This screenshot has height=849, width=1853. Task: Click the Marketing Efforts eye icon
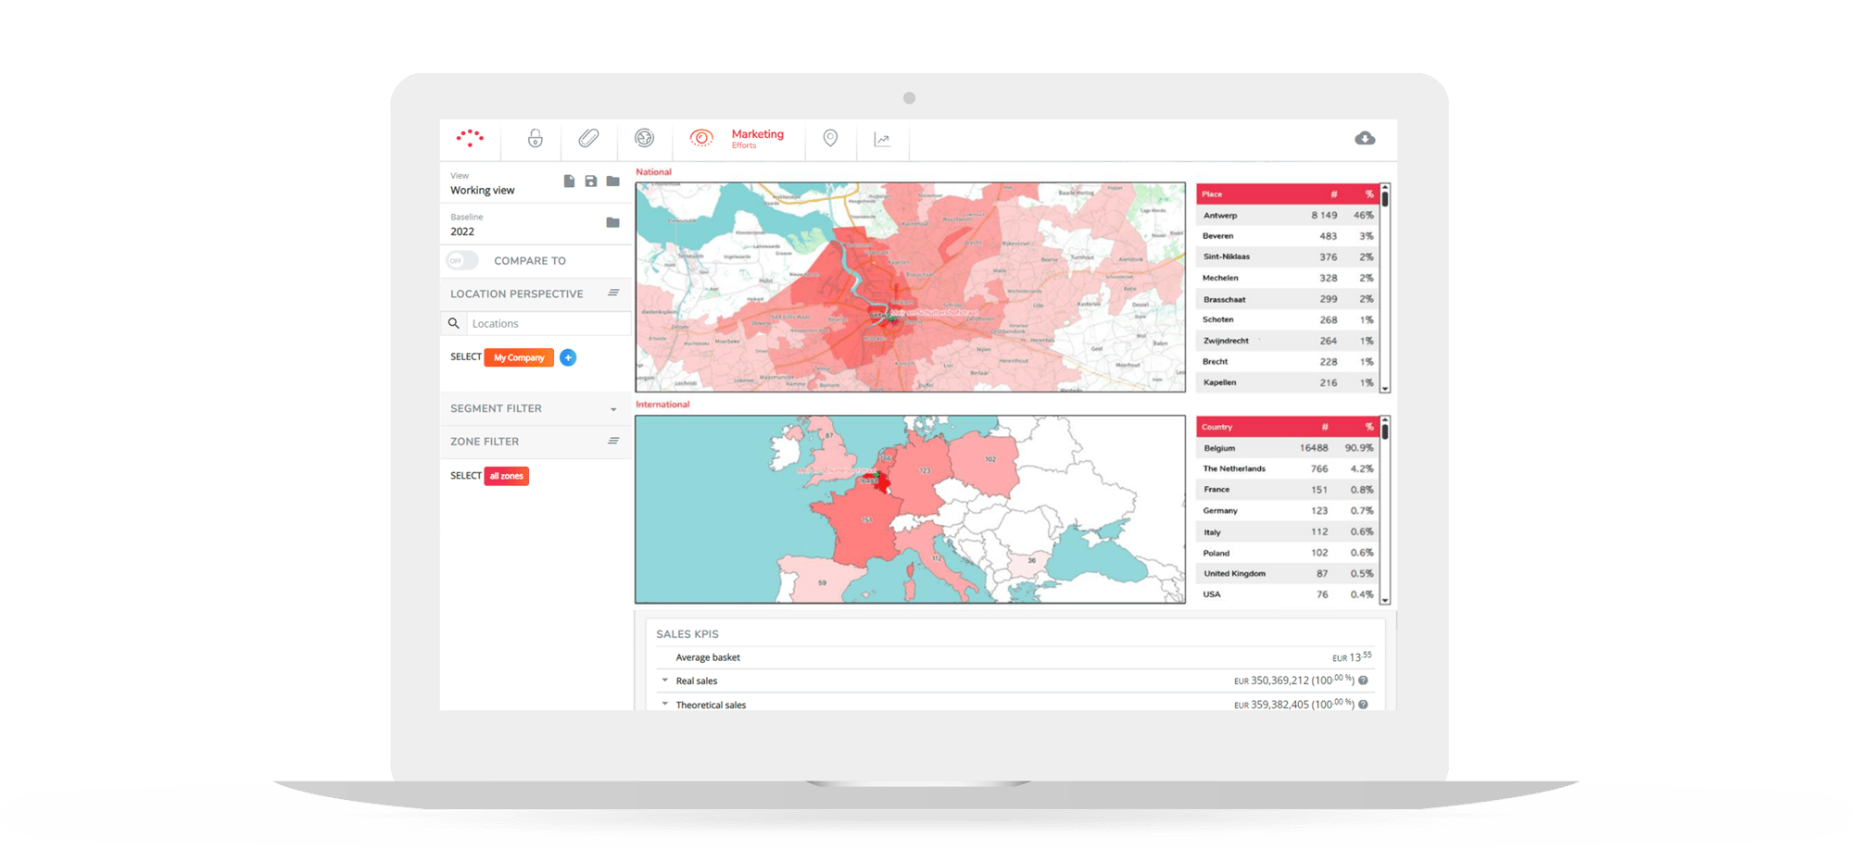click(x=703, y=139)
